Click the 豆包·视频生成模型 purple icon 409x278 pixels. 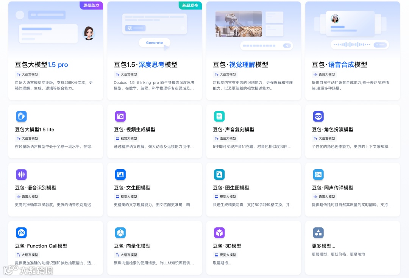coord(120,116)
